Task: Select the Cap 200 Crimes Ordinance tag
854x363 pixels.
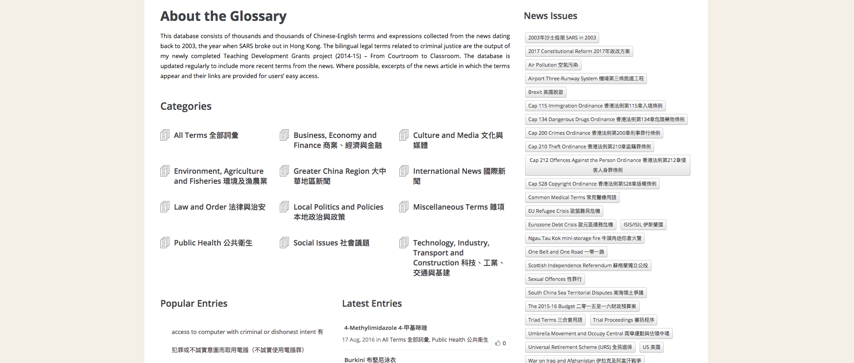Action: click(594, 133)
